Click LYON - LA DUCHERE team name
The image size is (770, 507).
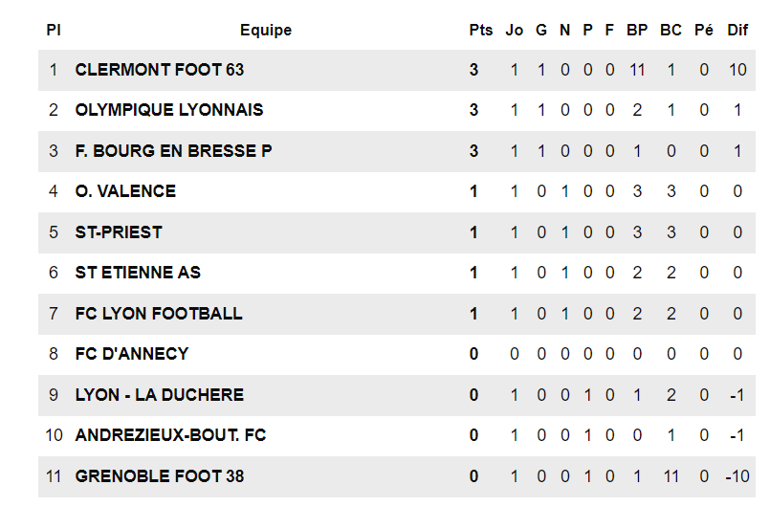[159, 395]
